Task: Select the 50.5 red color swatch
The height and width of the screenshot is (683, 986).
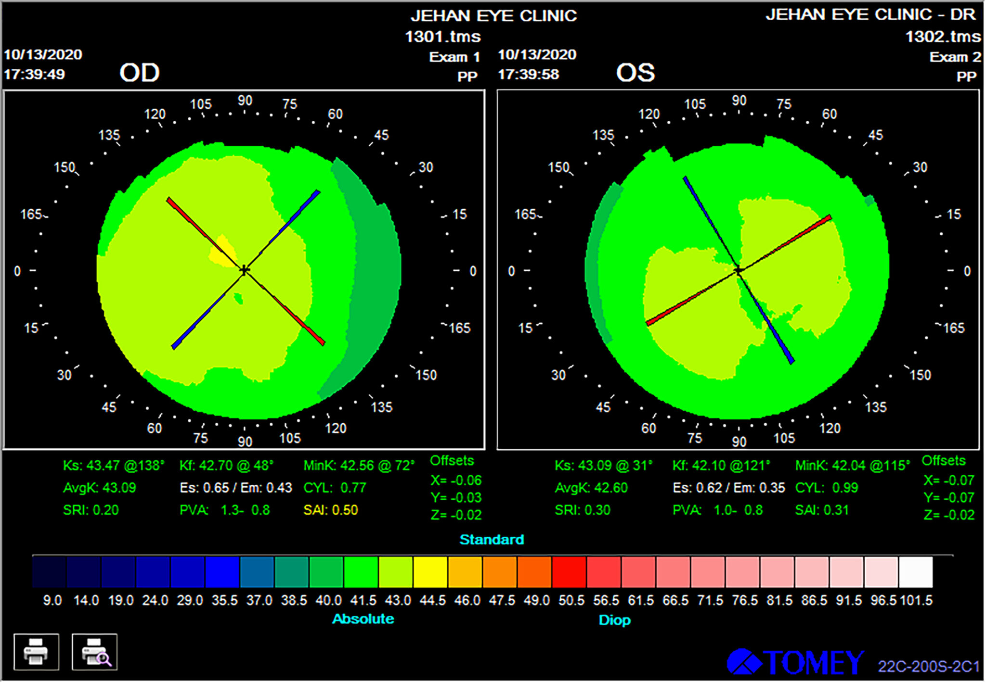Action: (x=569, y=572)
